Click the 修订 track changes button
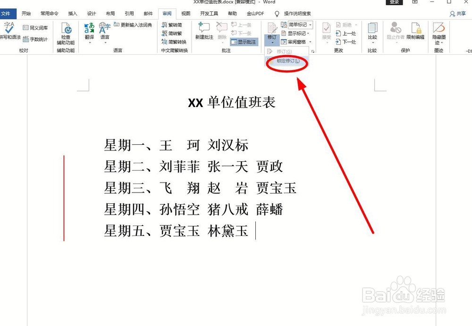This screenshot has width=472, height=326. [272, 33]
